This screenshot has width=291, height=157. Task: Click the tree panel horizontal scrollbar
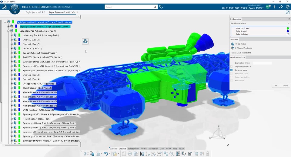pos(27,145)
